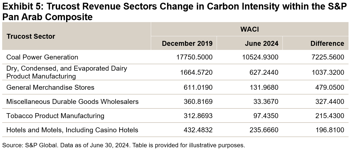The height and width of the screenshot is (153, 351).
Task: Click the 17750.5000 cell value
Action: [194, 57]
